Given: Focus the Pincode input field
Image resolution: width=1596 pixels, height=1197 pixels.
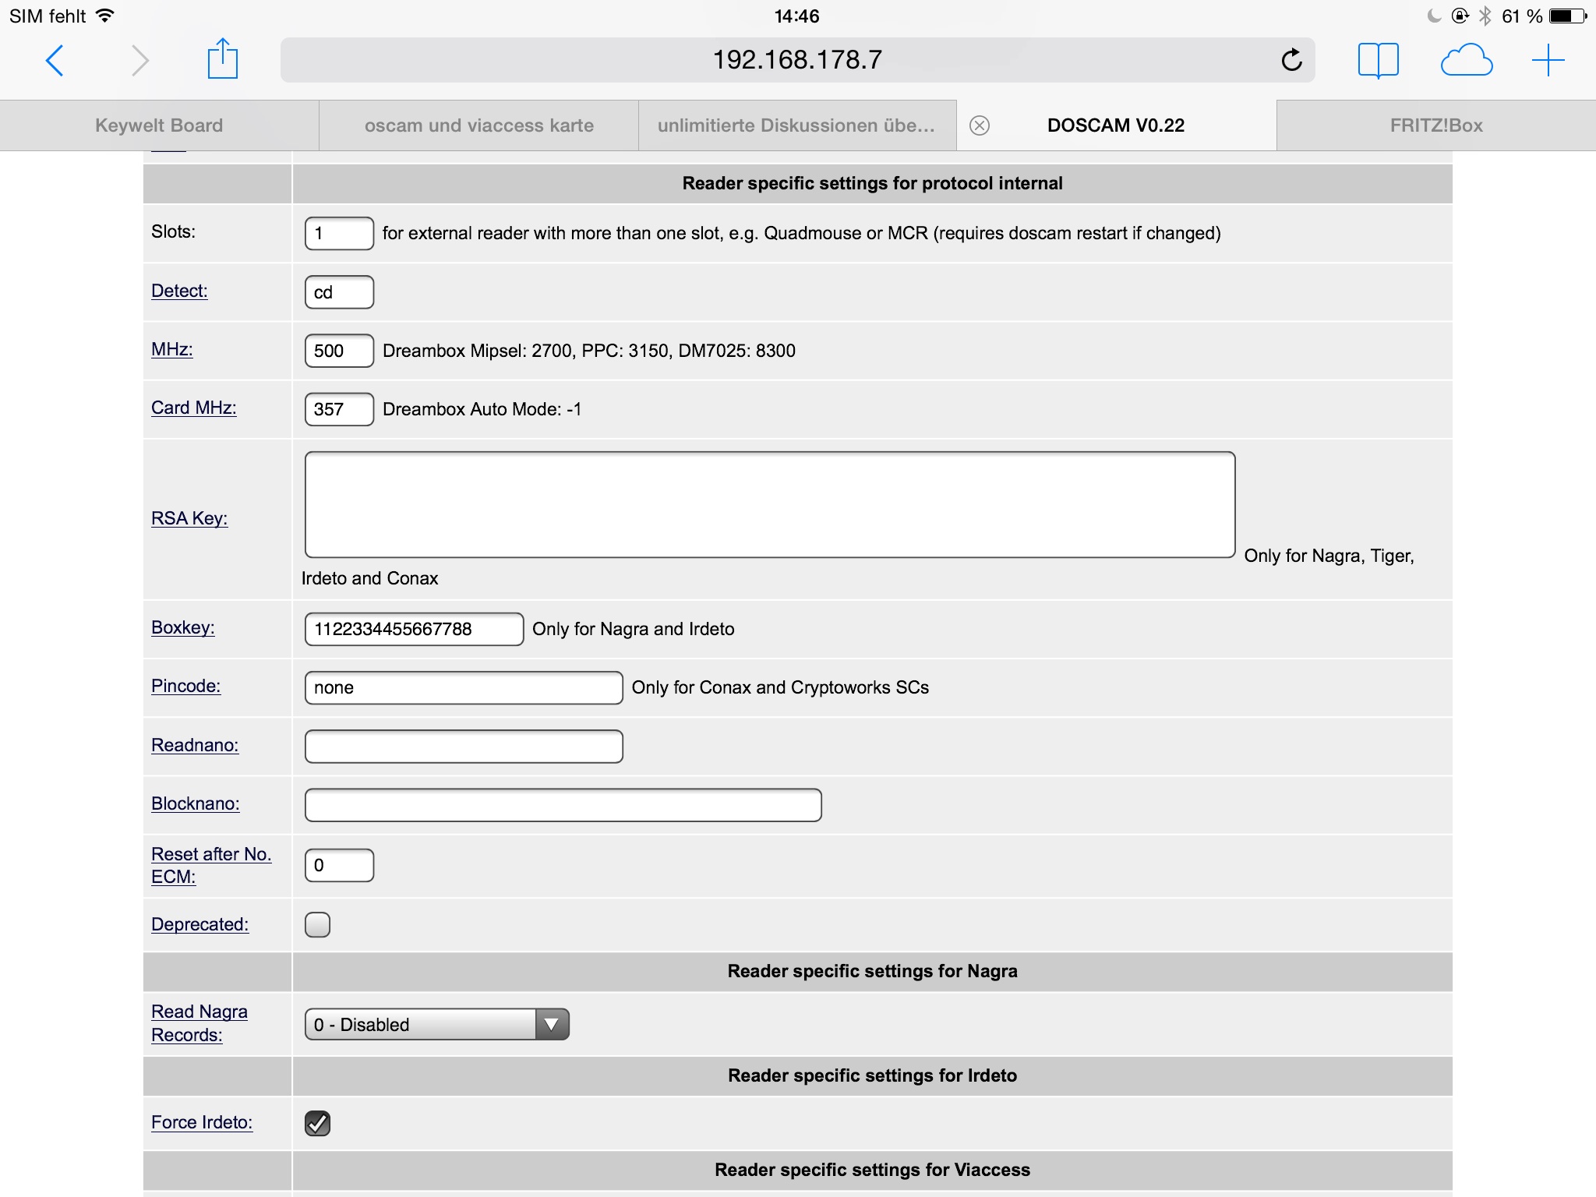Looking at the screenshot, I should (x=463, y=687).
